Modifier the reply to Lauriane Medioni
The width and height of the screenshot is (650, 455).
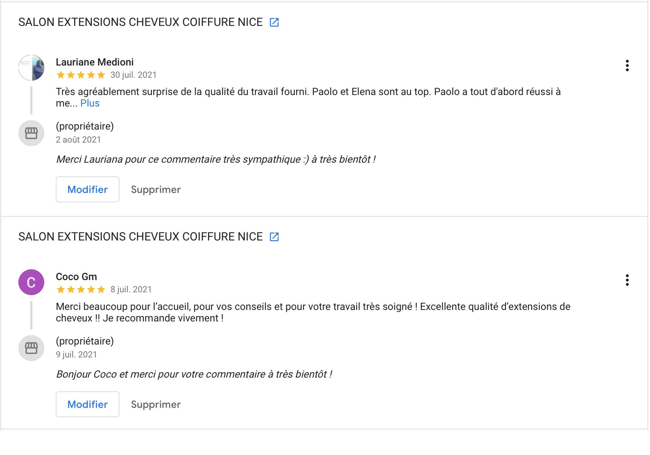tap(87, 189)
